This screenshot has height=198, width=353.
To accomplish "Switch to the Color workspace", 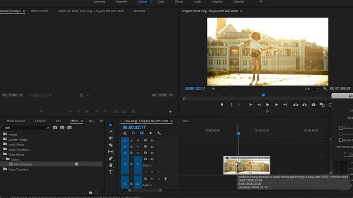I will (x=161, y=2).
